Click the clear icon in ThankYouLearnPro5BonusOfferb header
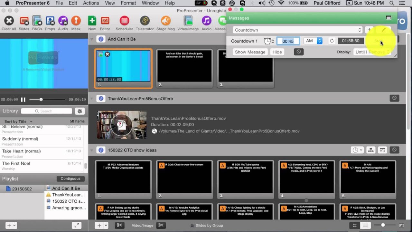 [394, 98]
